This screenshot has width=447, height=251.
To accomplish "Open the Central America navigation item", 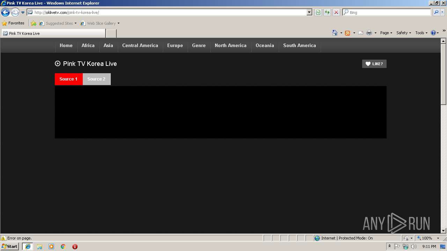I will pos(140,46).
